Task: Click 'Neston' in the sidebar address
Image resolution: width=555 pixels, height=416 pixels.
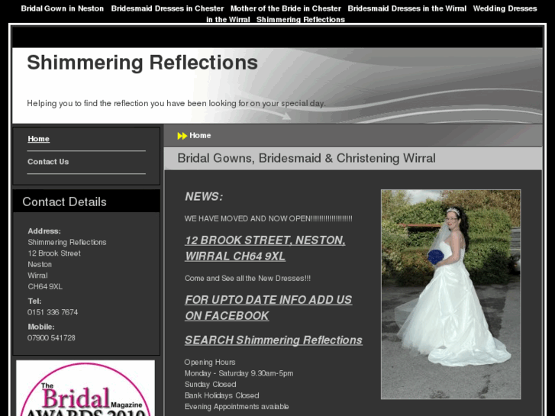Action: pyautogui.click(x=40, y=264)
